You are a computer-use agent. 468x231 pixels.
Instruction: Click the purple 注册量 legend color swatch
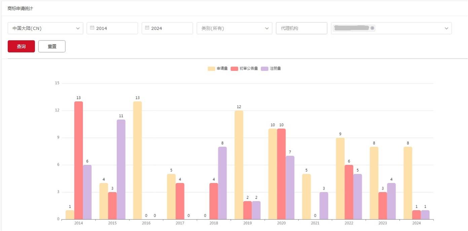coord(265,68)
